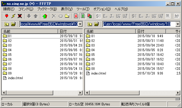The image size is (182, 108).
Task: Click status bar text ローカル空 30456.16M Bytes
Action: point(90,104)
